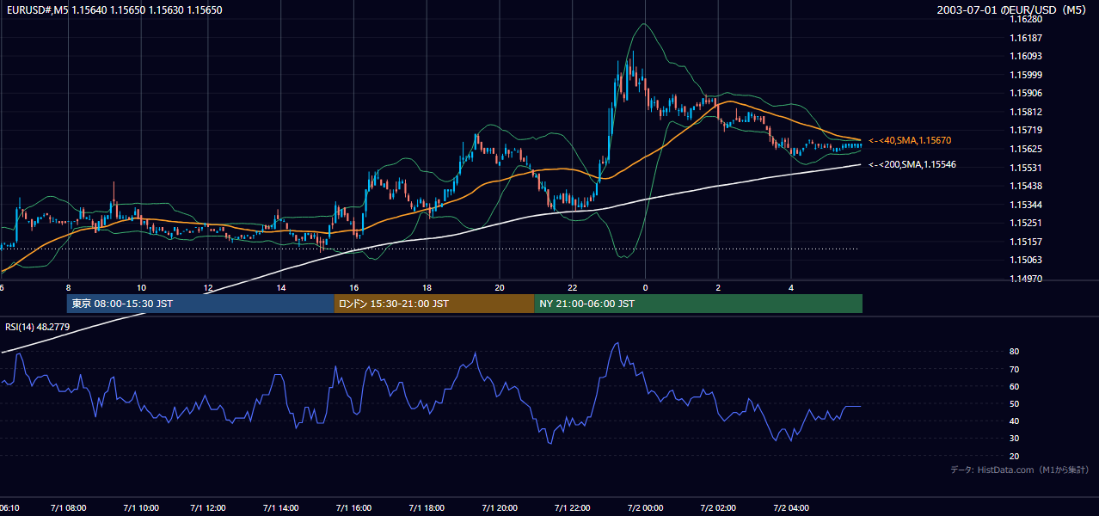
Task: Click RSI scale value 50
Action: point(1015,403)
